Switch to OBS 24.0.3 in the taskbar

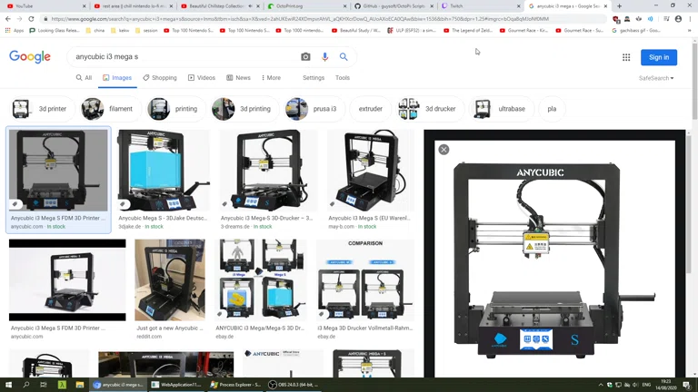(x=294, y=385)
